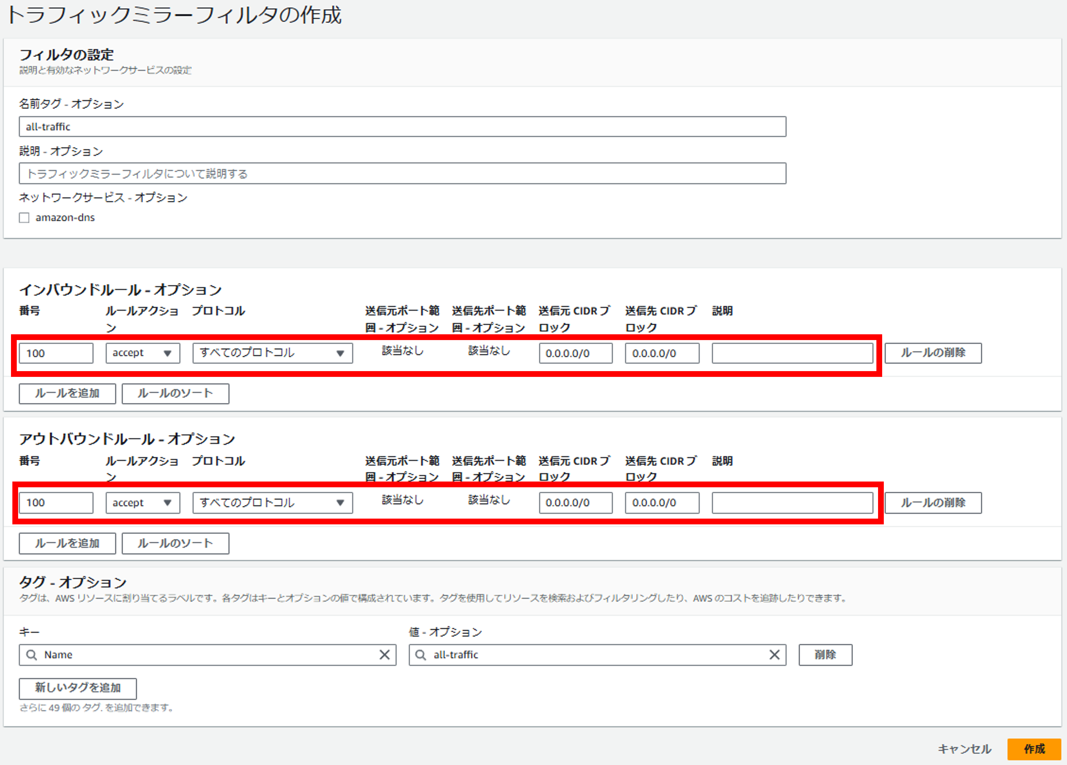Create the filter with orange 作成 button
Image resolution: width=1067 pixels, height=765 pixels.
(x=1034, y=749)
